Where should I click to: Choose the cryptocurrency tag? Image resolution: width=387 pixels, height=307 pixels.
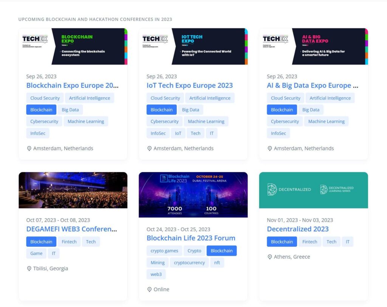(x=189, y=262)
